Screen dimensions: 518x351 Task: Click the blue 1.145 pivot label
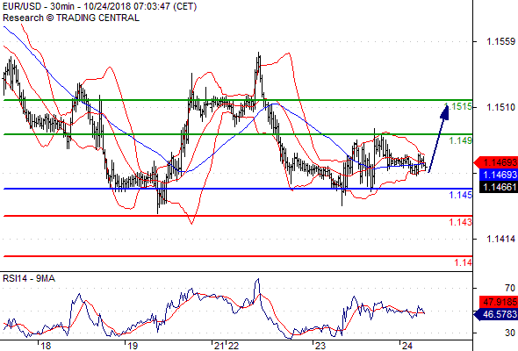[x=461, y=195]
